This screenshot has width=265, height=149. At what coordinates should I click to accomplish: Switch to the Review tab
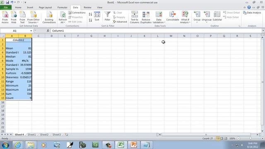click(x=87, y=7)
